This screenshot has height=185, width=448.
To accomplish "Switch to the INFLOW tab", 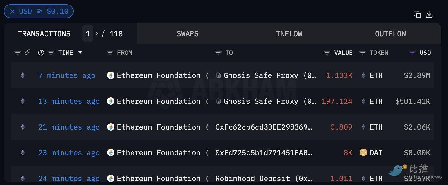I will point(289,34).
